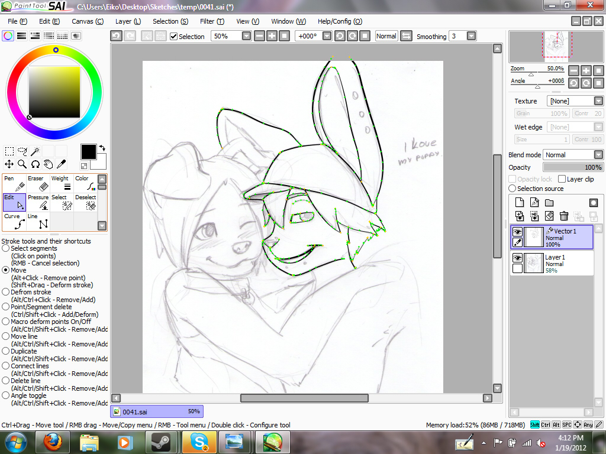Select the Pressure edit tool
606x454 pixels.
(38, 202)
